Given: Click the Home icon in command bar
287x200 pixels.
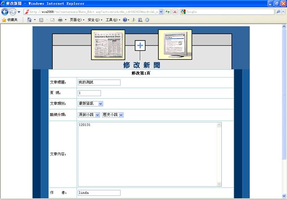Looking at the screenshot, I should [x=30, y=20].
